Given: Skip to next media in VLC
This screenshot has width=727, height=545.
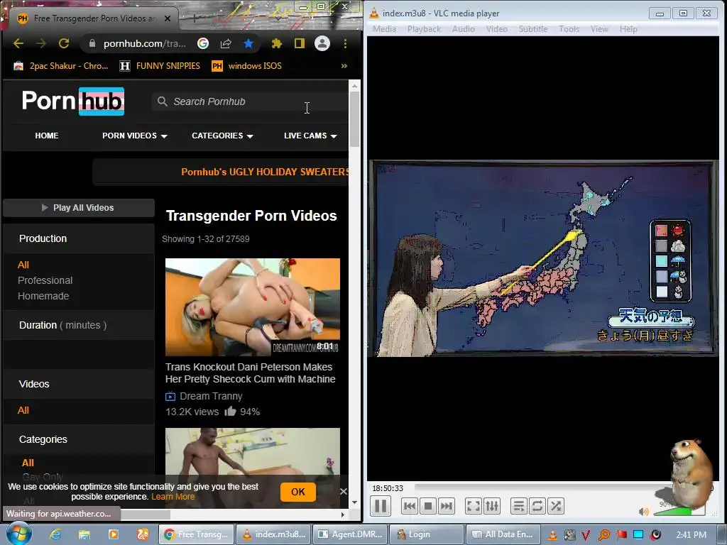Looking at the screenshot, I should click(446, 506).
